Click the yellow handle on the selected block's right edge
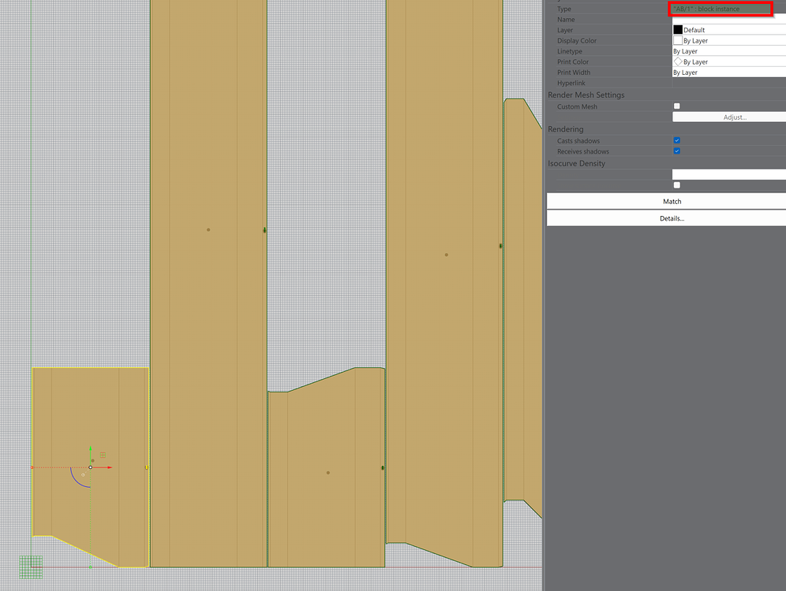 146,467
